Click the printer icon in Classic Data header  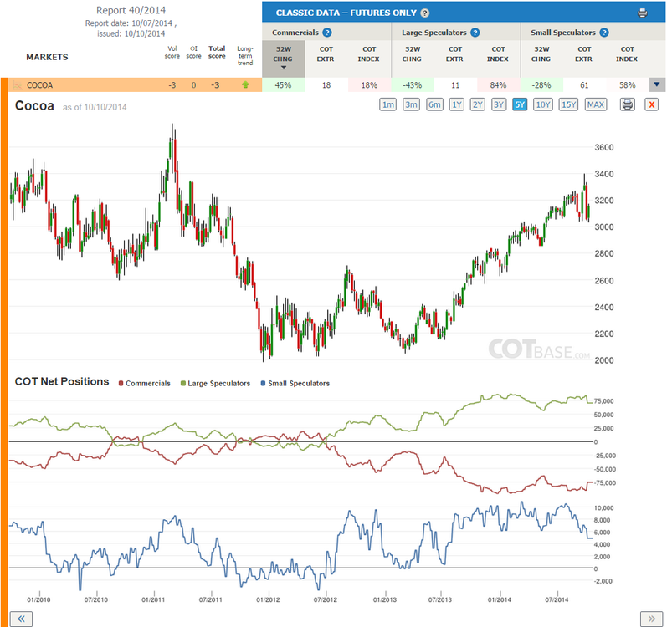pos(643,13)
